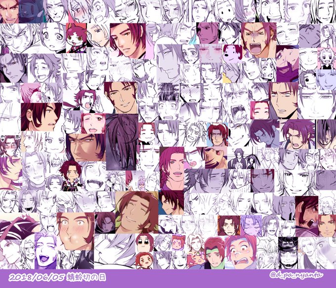Select the red cat mascot tile
Viewport: 336px width, 288px height.
tap(76, 38)
